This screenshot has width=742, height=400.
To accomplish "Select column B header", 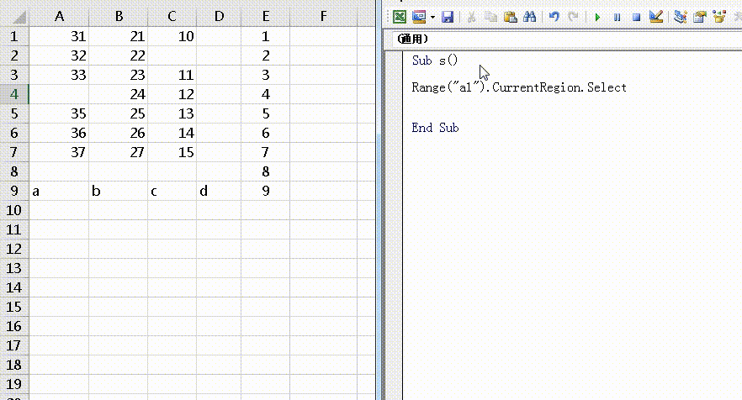I will coord(119,17).
